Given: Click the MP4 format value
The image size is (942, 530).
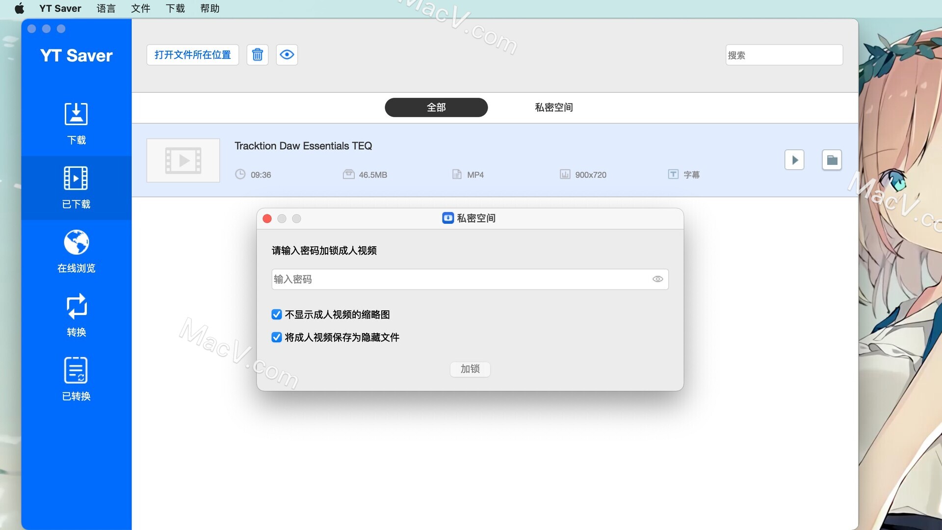Looking at the screenshot, I should 475,175.
